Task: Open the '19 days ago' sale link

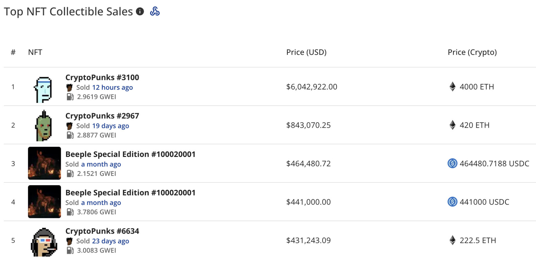Action: [111, 126]
